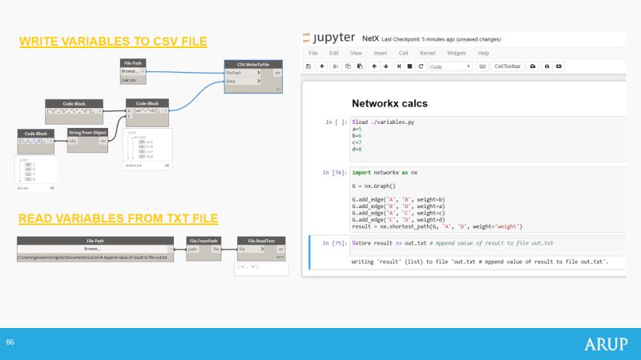Click Browse in the lower File Path node
Image resolution: width=641 pixels, height=360 pixels.
click(x=92, y=249)
